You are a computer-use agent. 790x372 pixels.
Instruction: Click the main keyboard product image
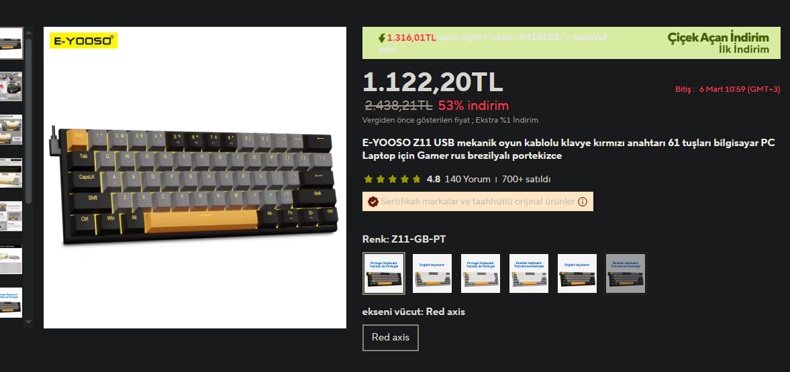(x=195, y=178)
